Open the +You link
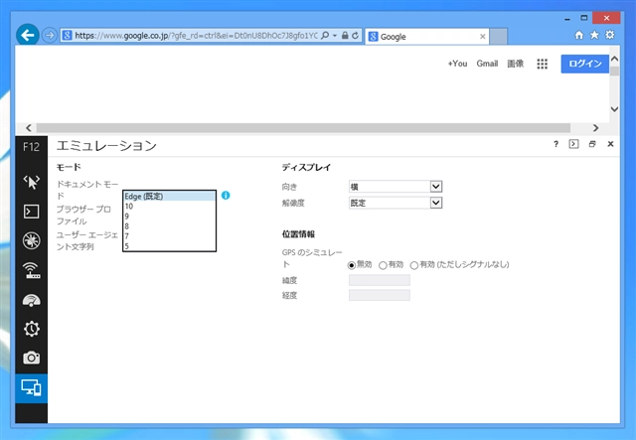The image size is (636, 440). (457, 64)
